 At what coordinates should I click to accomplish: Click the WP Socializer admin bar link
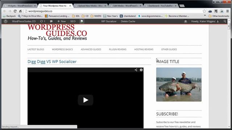pos(109,21)
